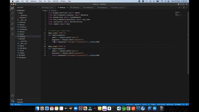Open the Terminal menu in menu bar
Screen dimensions: 199x112
coord(55,1)
